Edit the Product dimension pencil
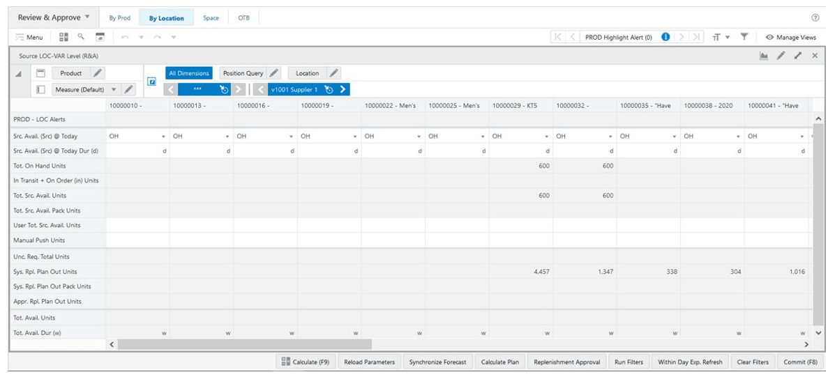The height and width of the screenshot is (379, 835). click(x=97, y=73)
